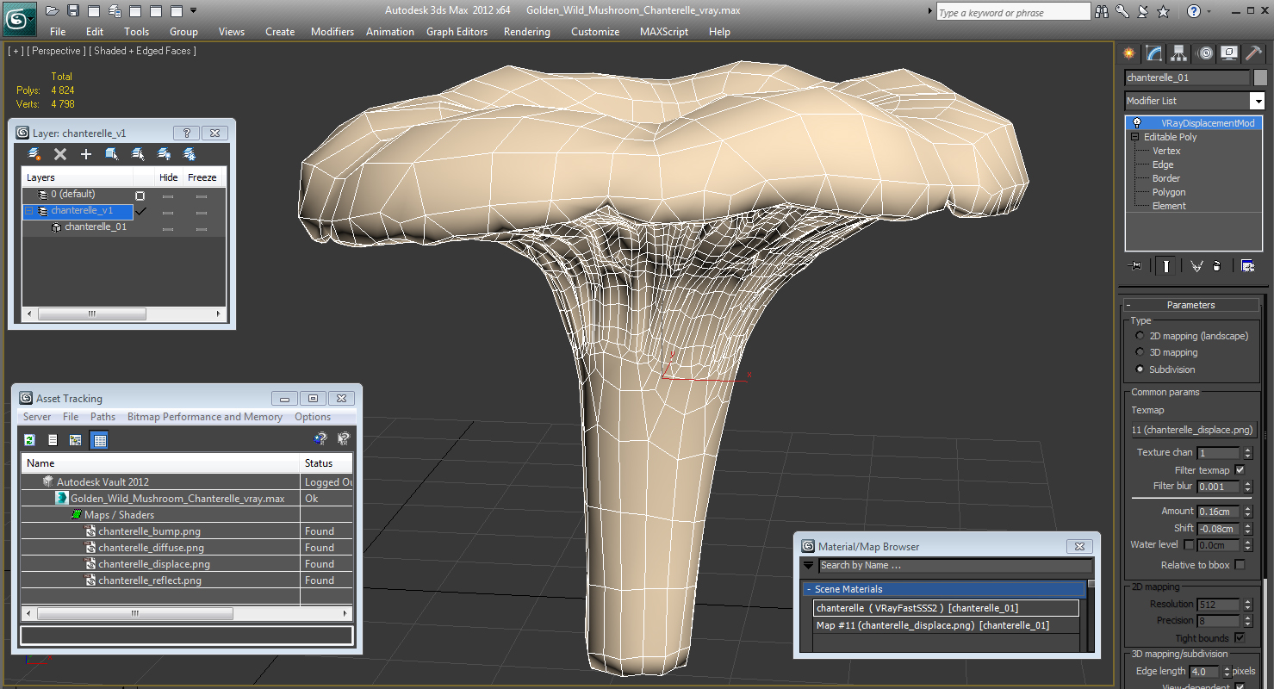Image resolution: width=1274 pixels, height=689 pixels.
Task: Select chanterelle VRayFastSSS2 material entry
Action: click(x=946, y=608)
